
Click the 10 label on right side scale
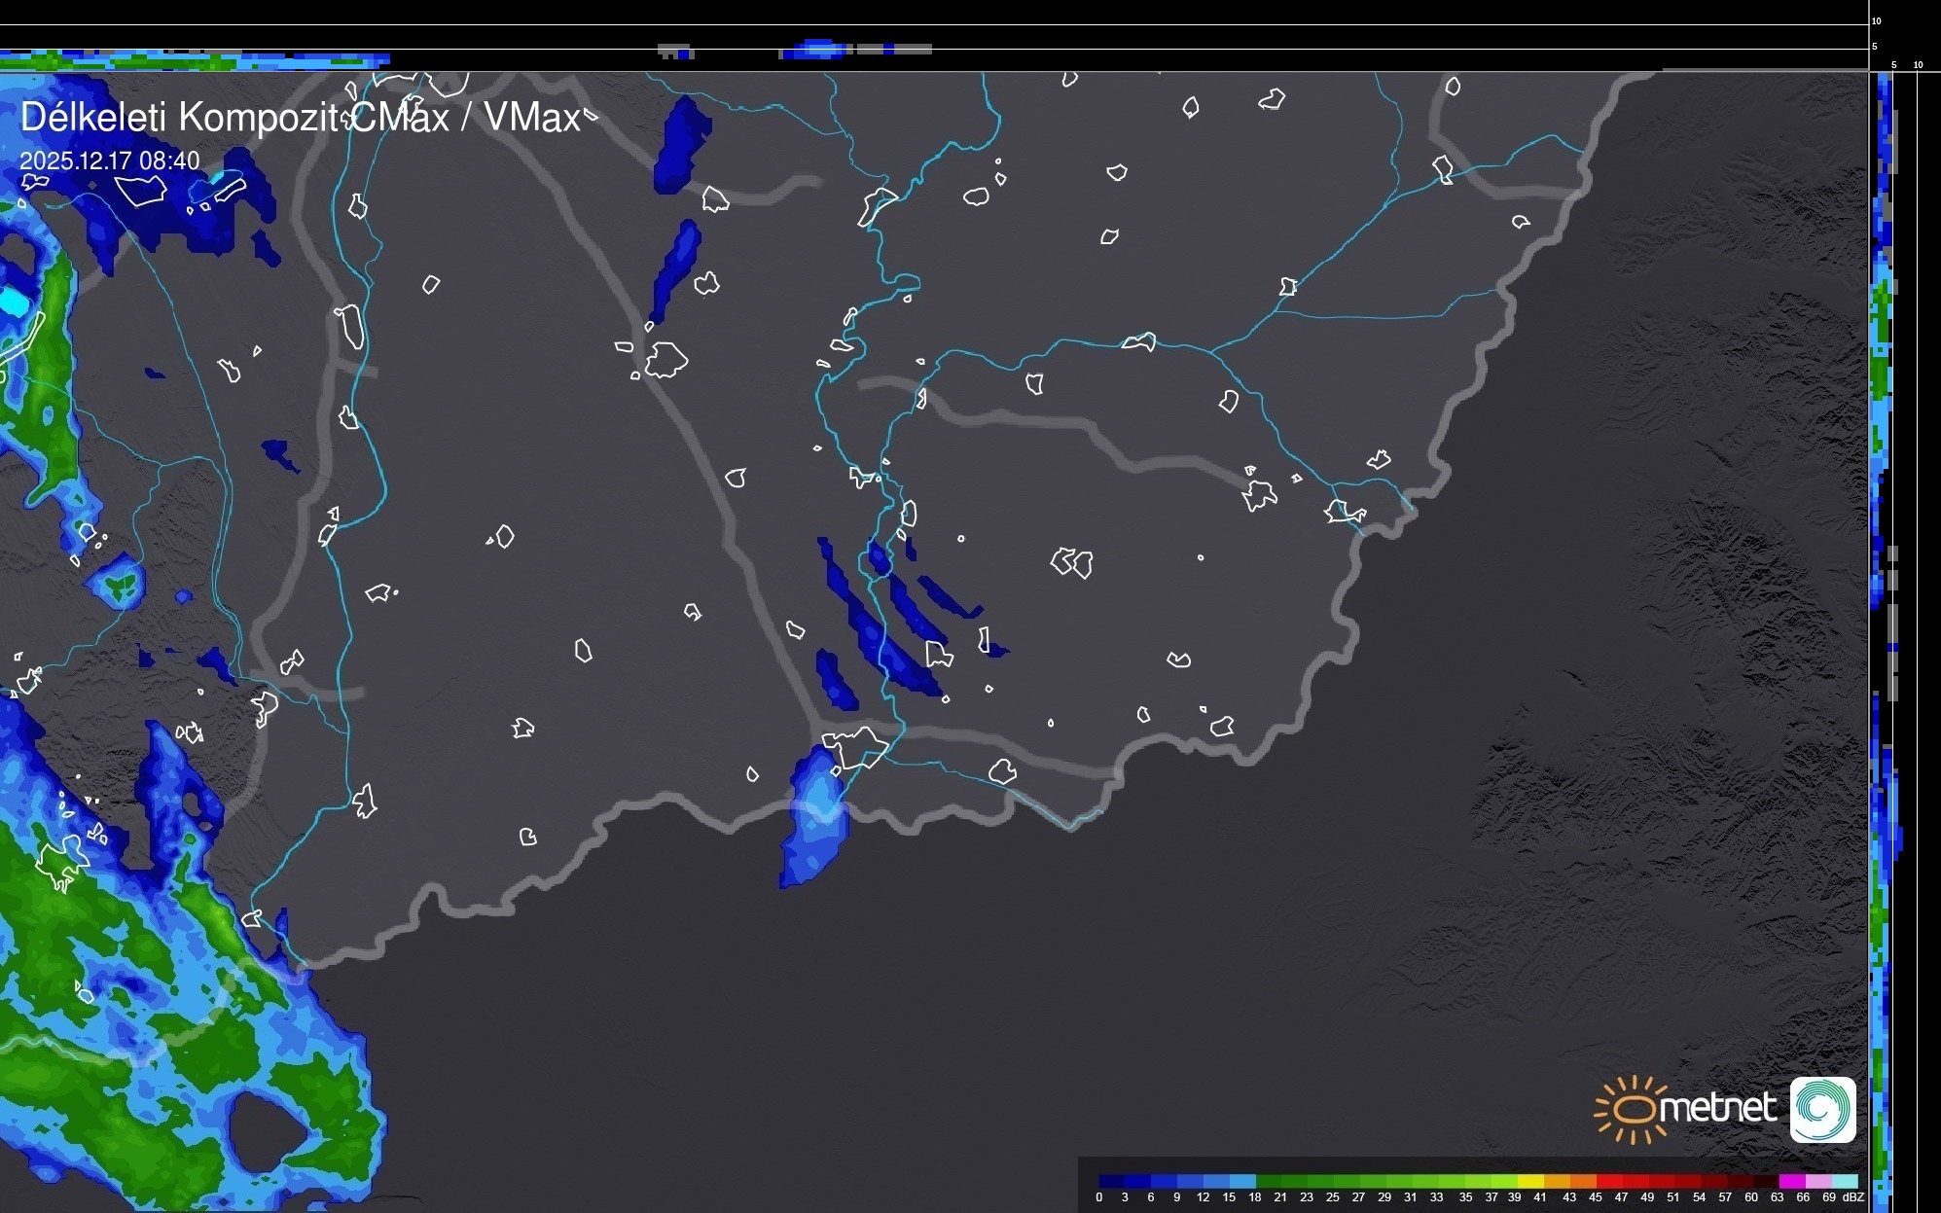pyautogui.click(x=1919, y=65)
